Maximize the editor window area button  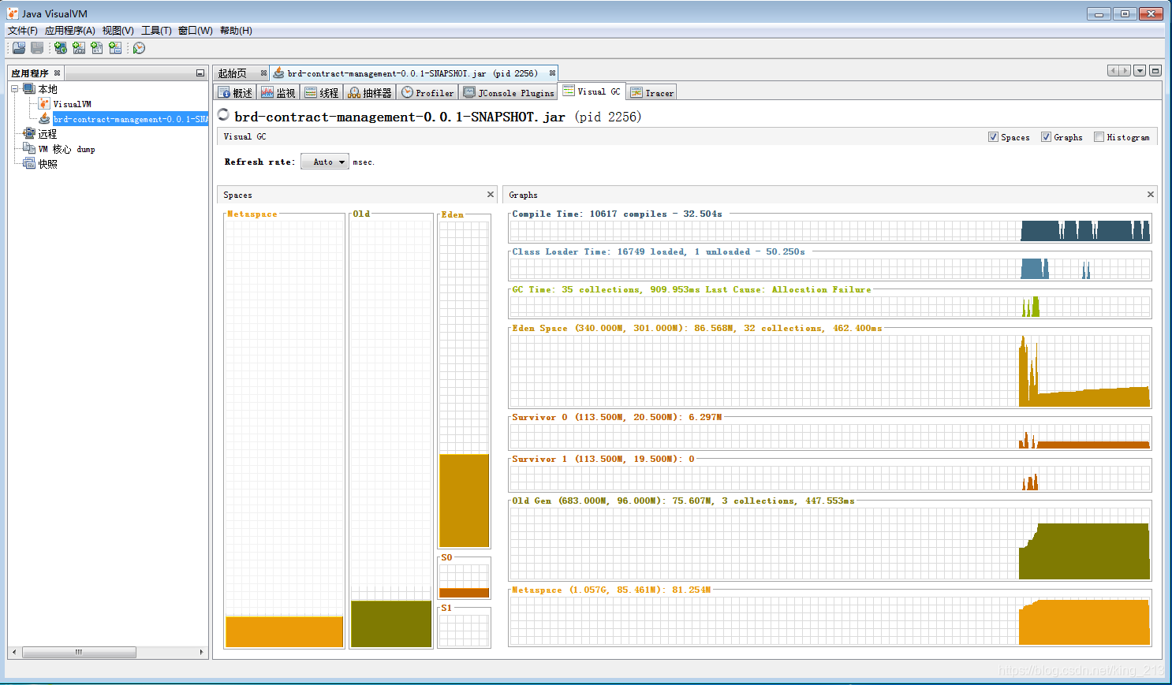pos(1155,71)
